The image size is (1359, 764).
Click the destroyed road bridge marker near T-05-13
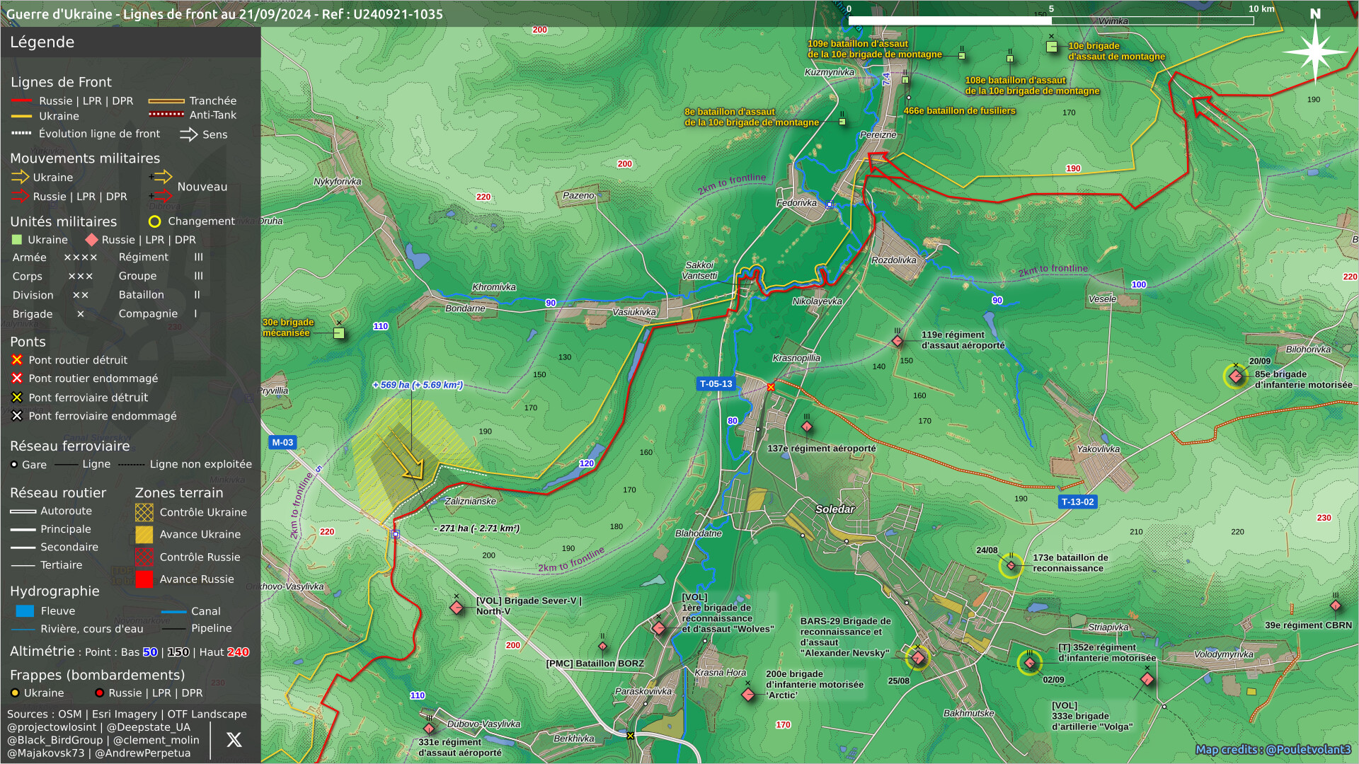click(x=771, y=387)
